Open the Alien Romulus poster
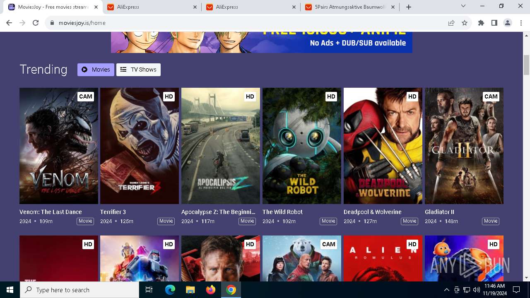 (x=383, y=258)
